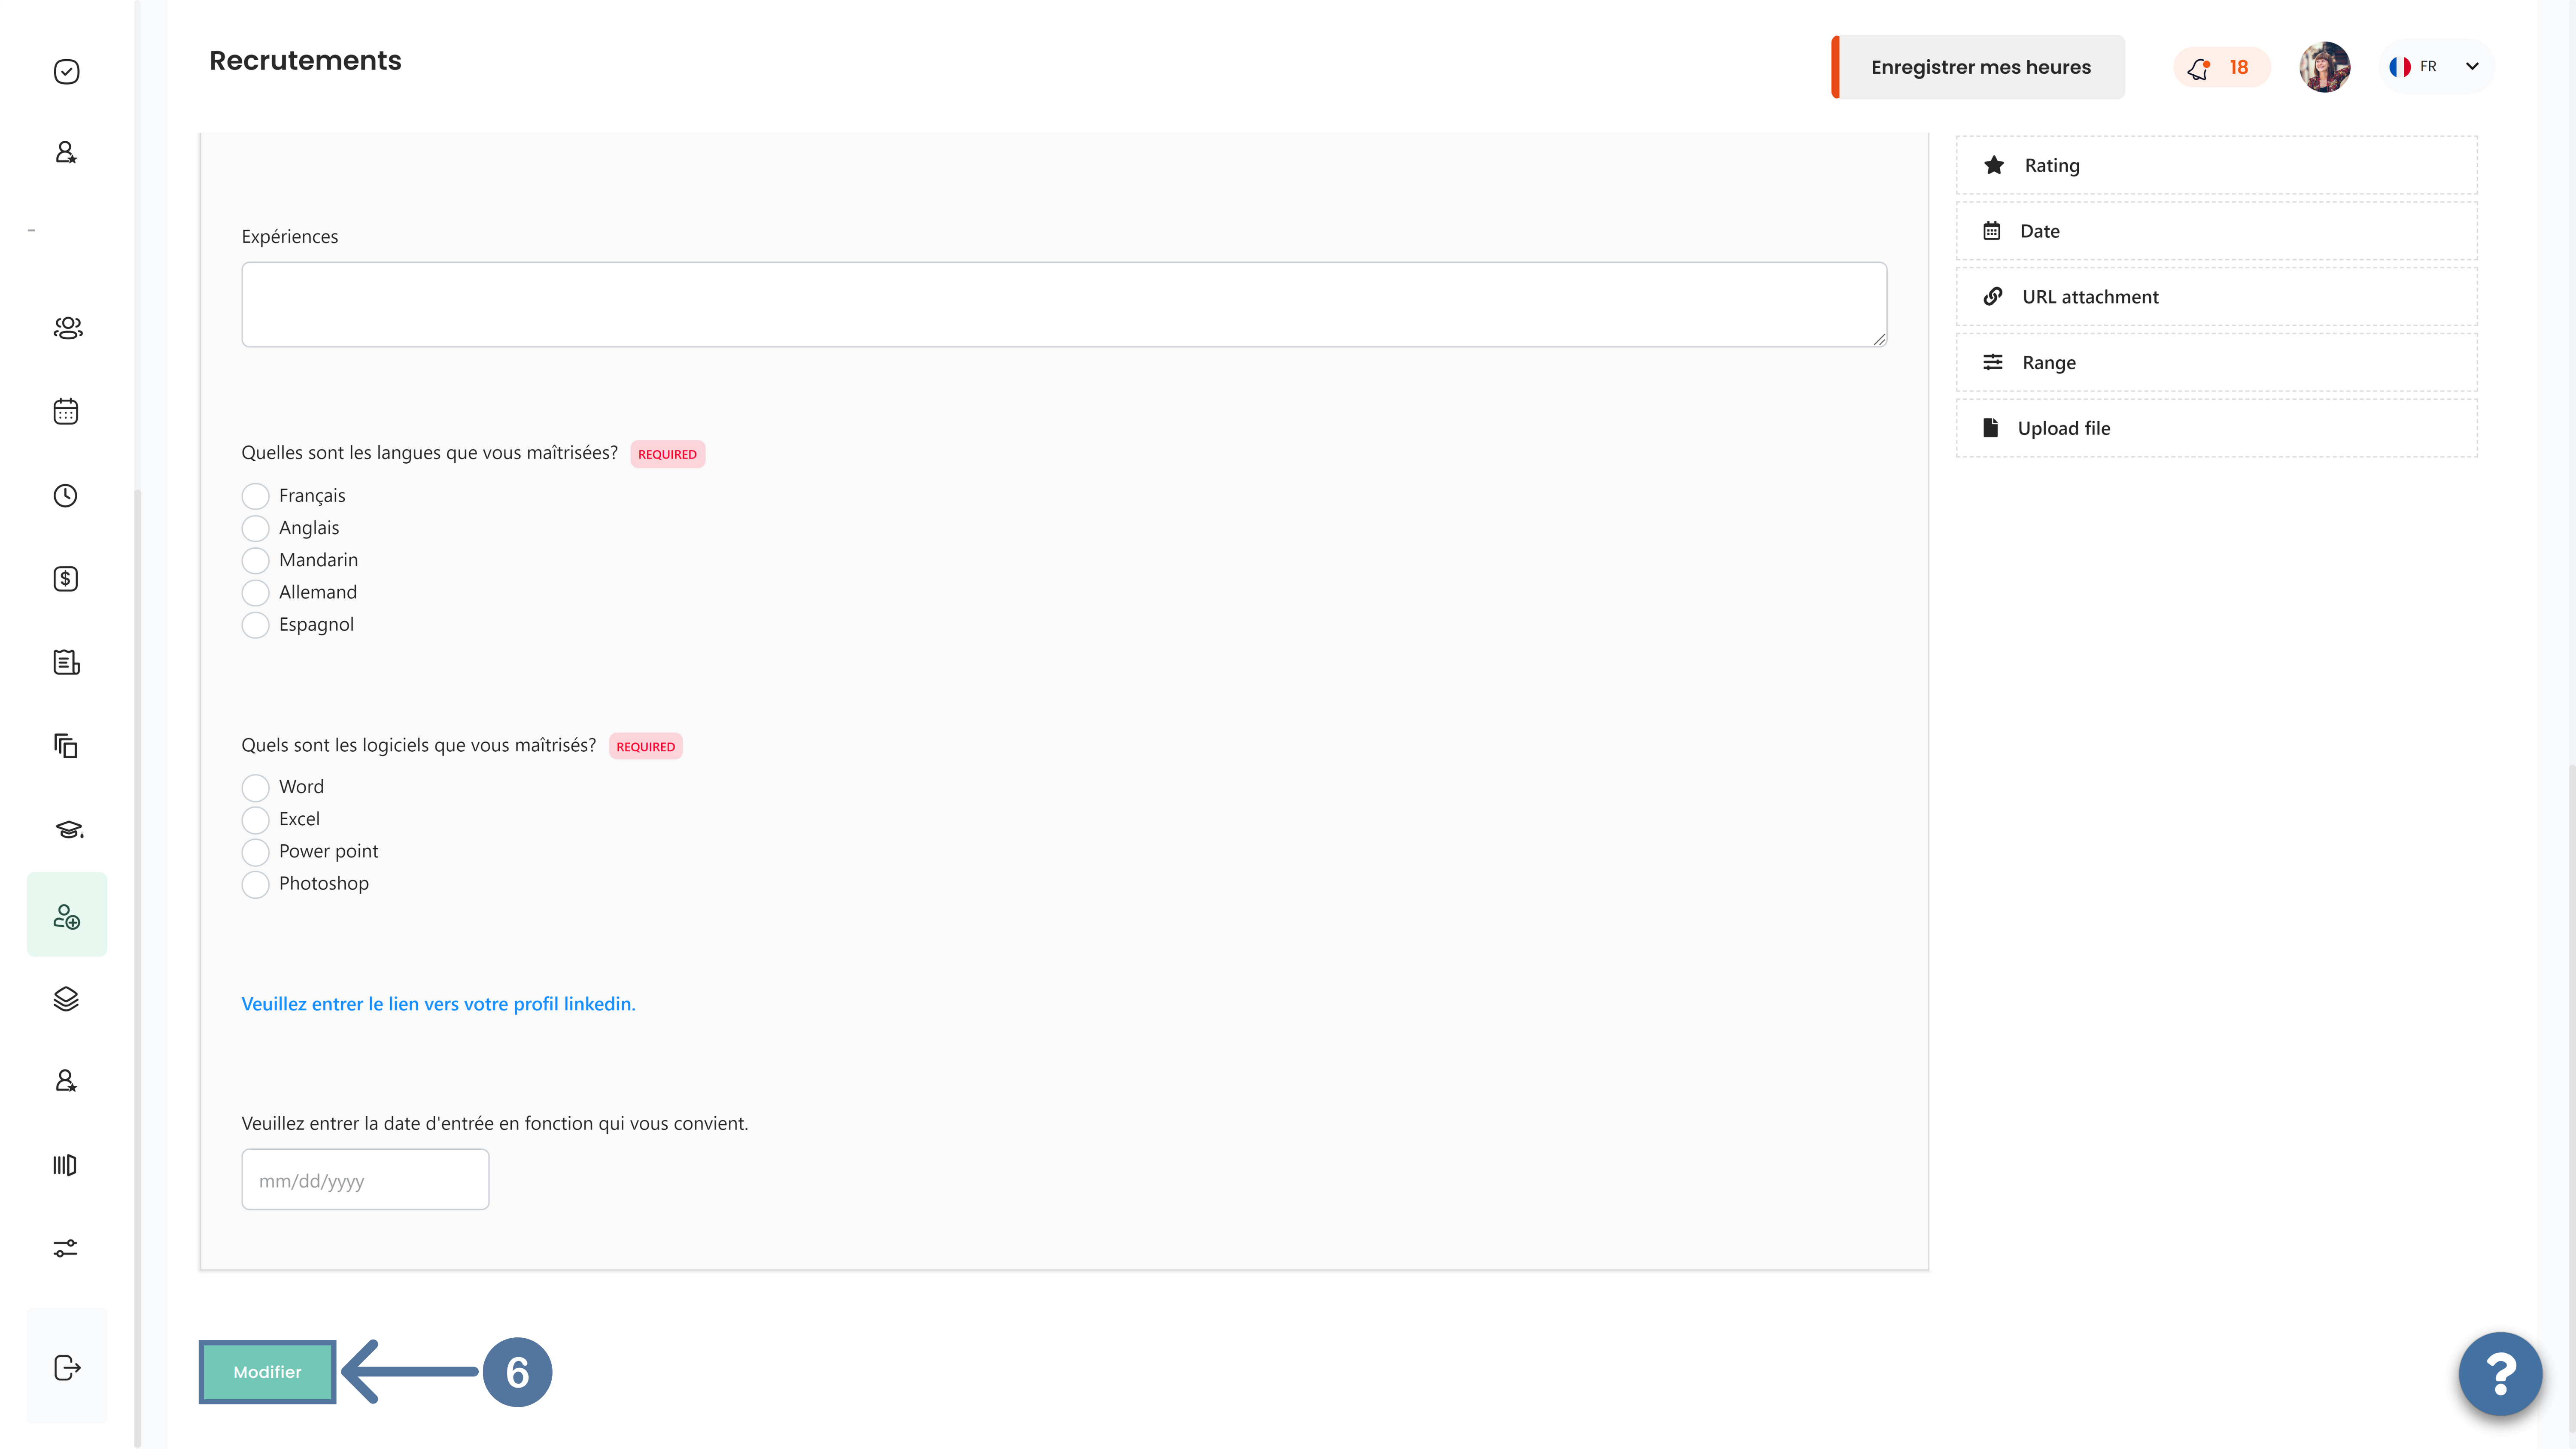
Task: Open the linkedin profile link text
Action: [x=438, y=1004]
